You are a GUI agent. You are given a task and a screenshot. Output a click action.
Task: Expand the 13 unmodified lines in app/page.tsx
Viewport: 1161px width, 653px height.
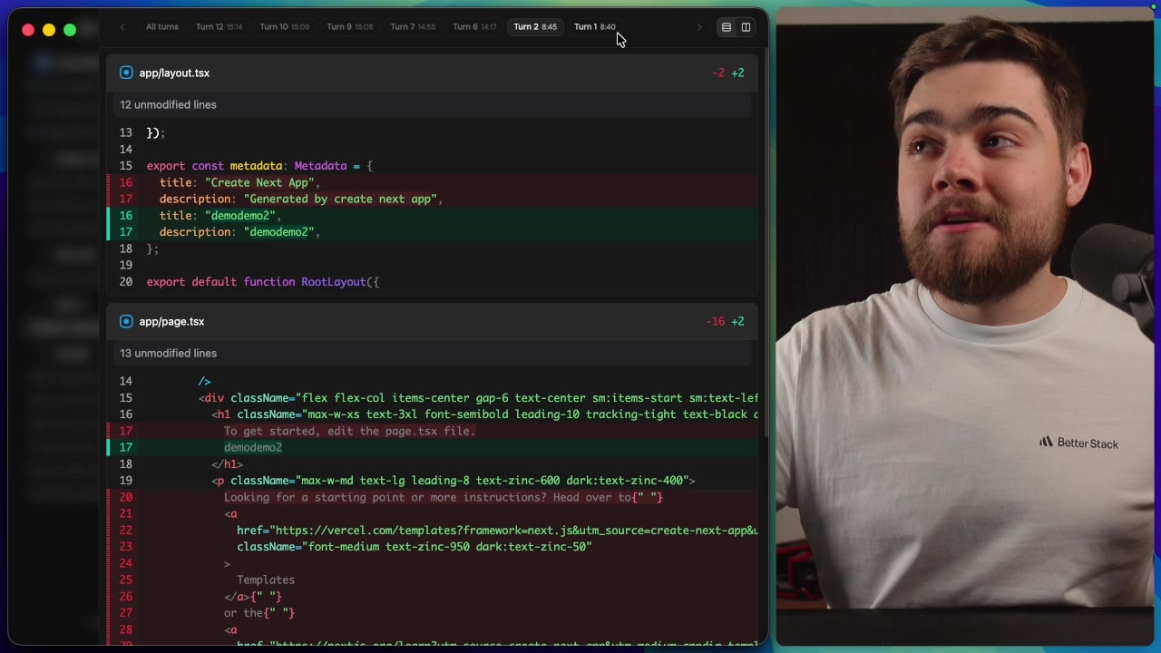coord(168,353)
